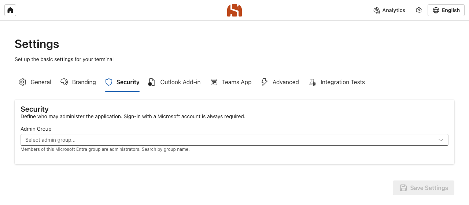The image size is (469, 205).
Task: Focus the Select admin group field
Action: [234, 140]
